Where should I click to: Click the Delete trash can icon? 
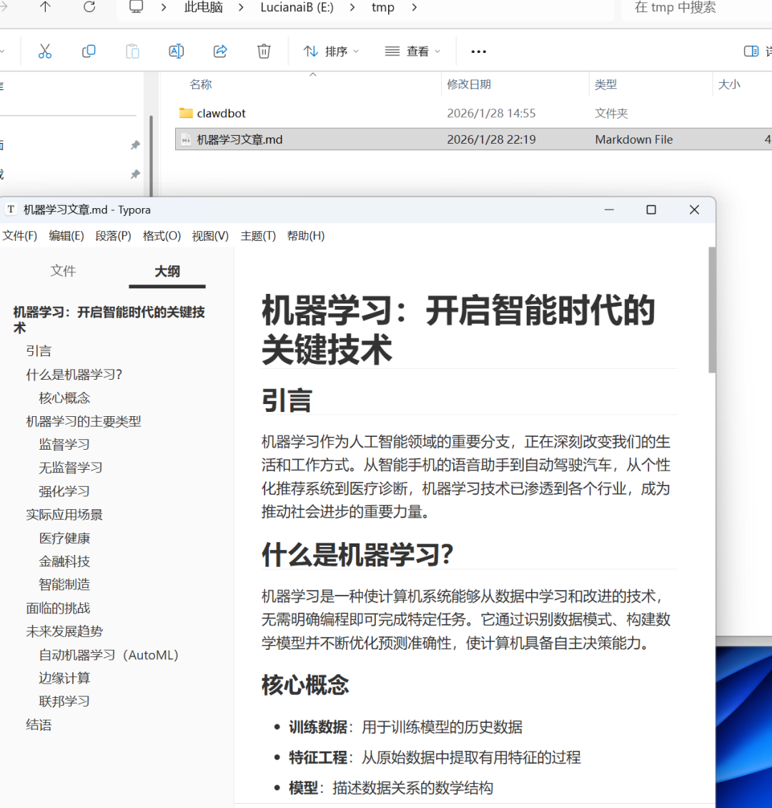(x=264, y=51)
